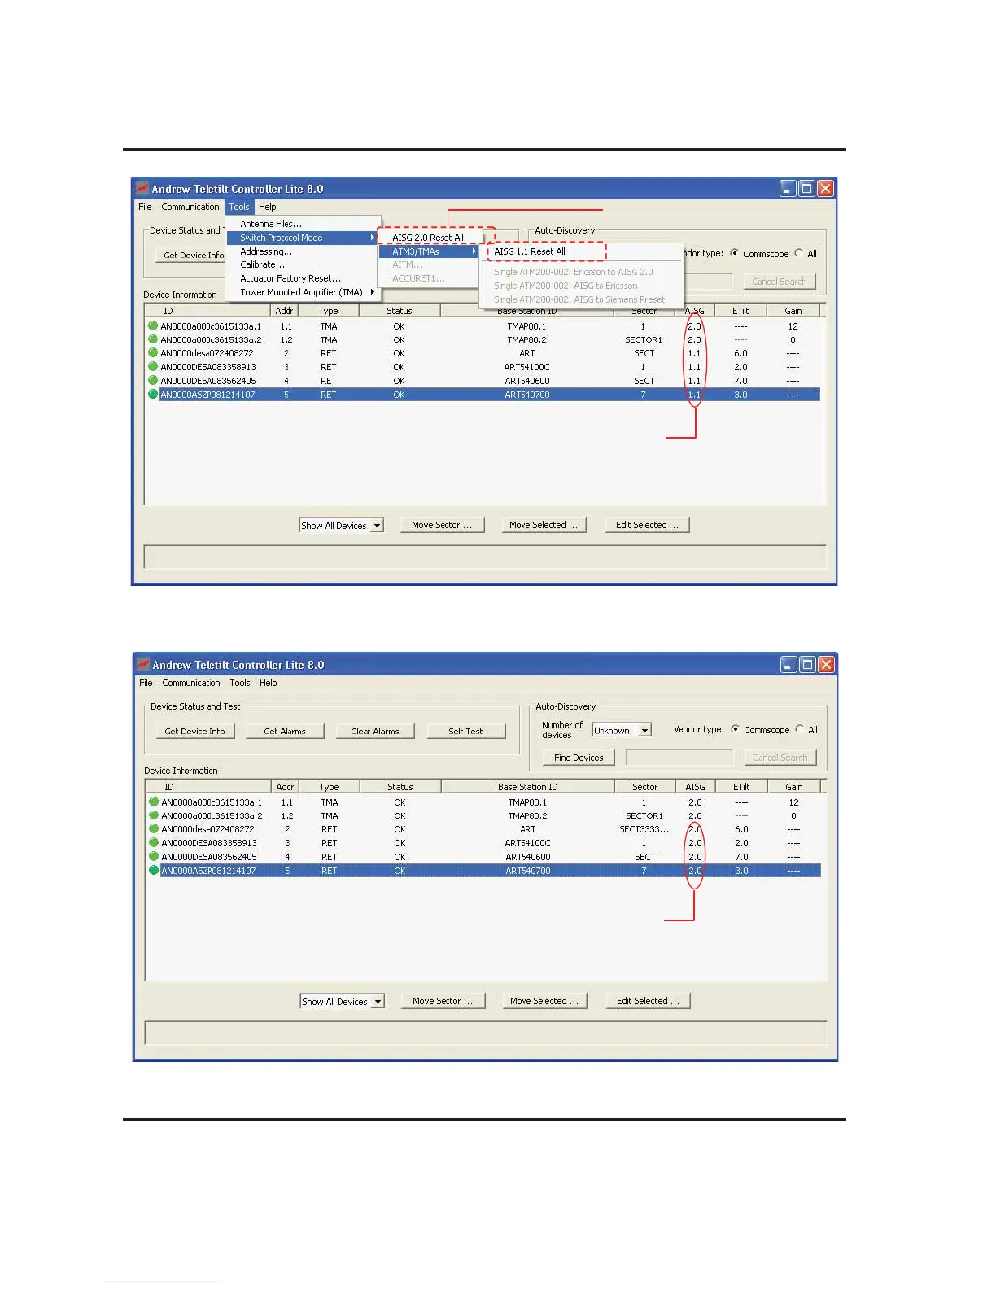Open Tools menu in window showing Self Test
Viewport: 996px width, 1289px height.
pos(240,683)
